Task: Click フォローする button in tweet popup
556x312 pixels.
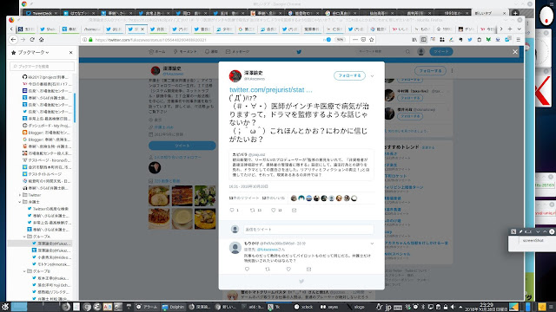Action: pyautogui.click(x=349, y=75)
